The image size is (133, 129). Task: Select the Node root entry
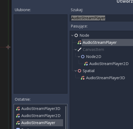pyautogui.click(x=84, y=35)
